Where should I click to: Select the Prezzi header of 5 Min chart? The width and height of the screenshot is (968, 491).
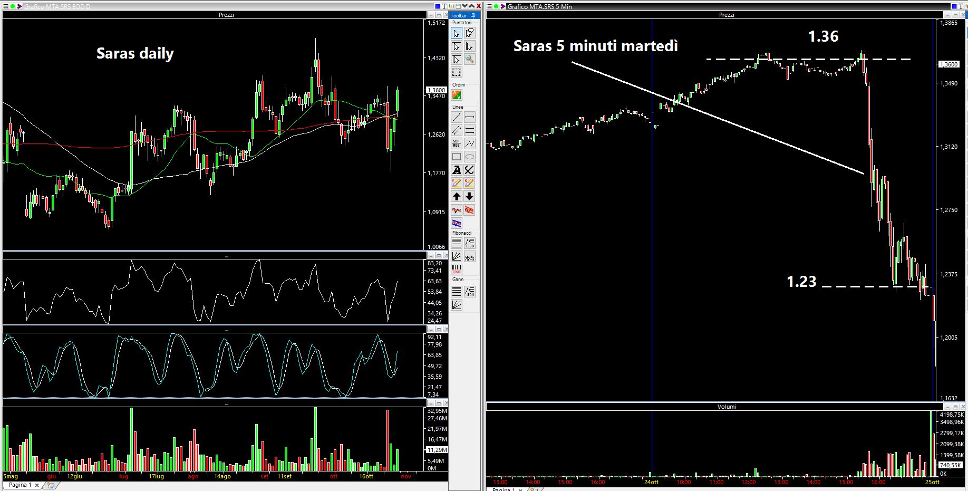[727, 15]
